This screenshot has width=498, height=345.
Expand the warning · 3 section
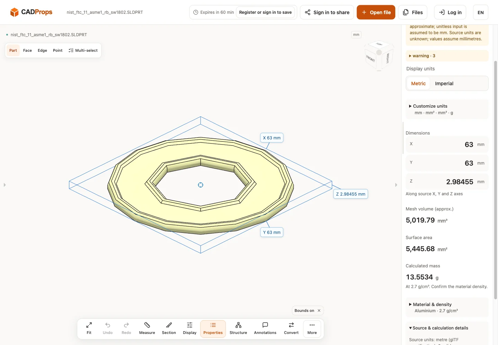pyautogui.click(x=447, y=56)
